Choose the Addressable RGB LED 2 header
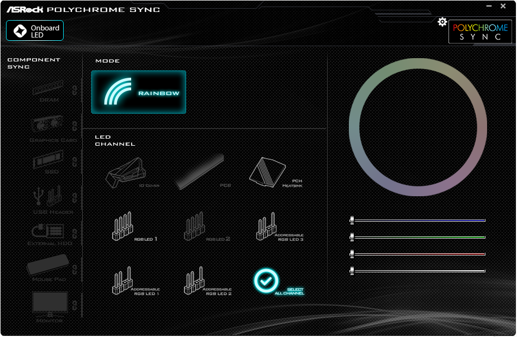This screenshot has height=337, width=517. [208, 281]
